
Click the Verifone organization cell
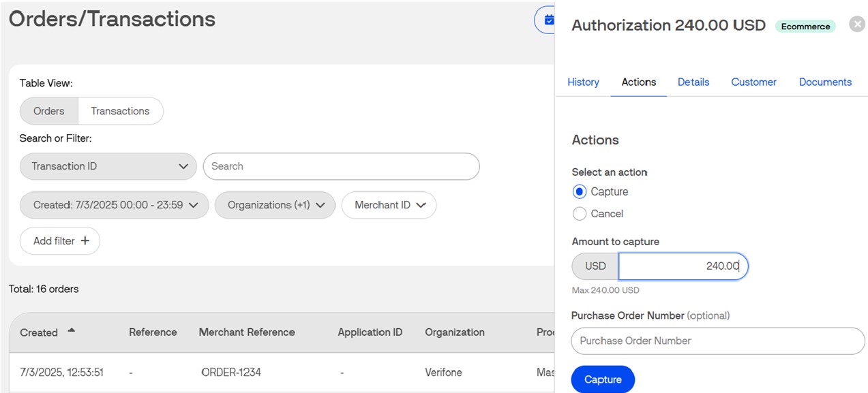(x=443, y=373)
